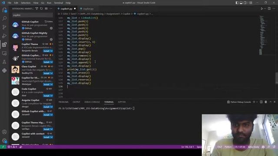278x156 pixels.
Task: Click errors and warnings count in status bar
Action: click(x=12, y=147)
